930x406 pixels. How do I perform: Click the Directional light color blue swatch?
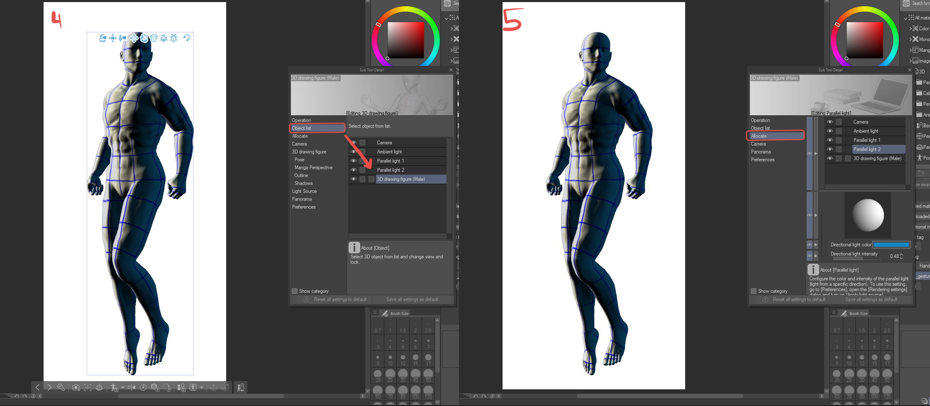pos(891,245)
